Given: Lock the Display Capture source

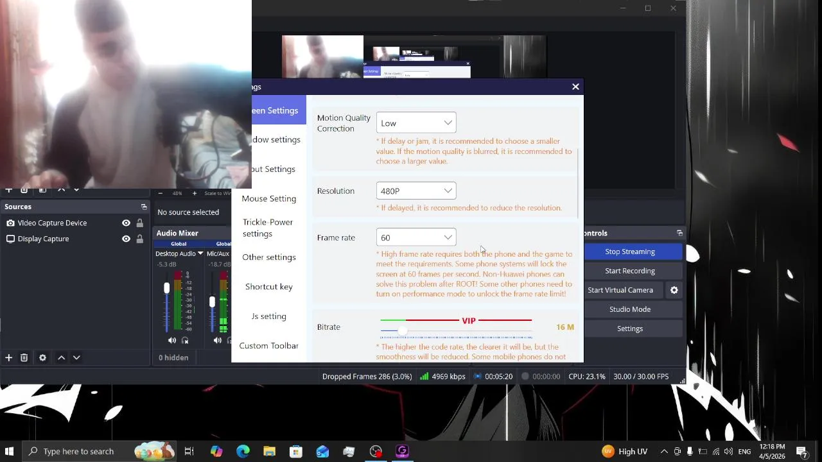Looking at the screenshot, I should 139,239.
